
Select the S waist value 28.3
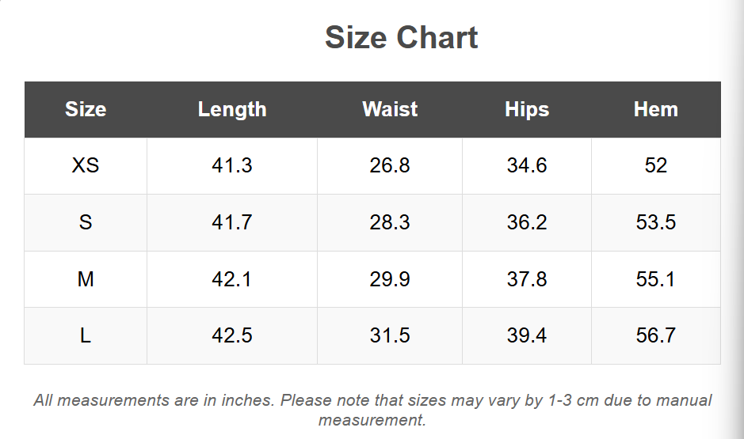pyautogui.click(x=390, y=222)
